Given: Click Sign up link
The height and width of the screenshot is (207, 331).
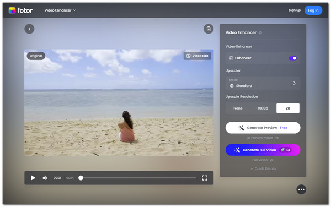Looking at the screenshot, I should (295, 10).
